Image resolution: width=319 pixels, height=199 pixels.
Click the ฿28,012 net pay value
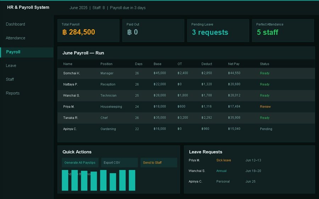[234, 95]
